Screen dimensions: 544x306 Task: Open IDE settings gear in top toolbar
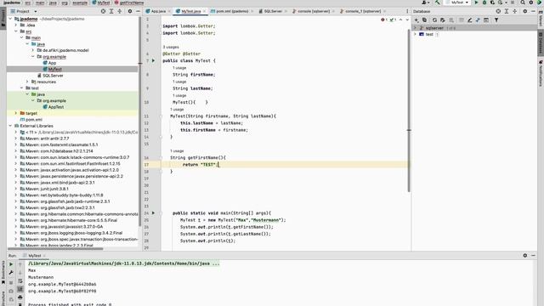pyautogui.click(x=530, y=3)
